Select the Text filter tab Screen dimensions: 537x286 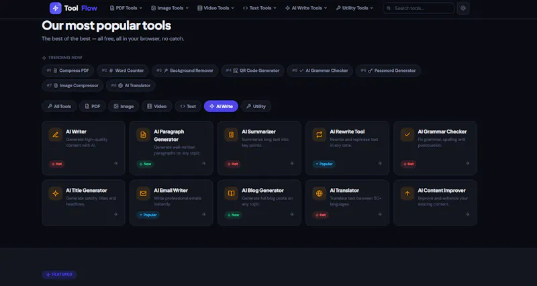tap(188, 106)
